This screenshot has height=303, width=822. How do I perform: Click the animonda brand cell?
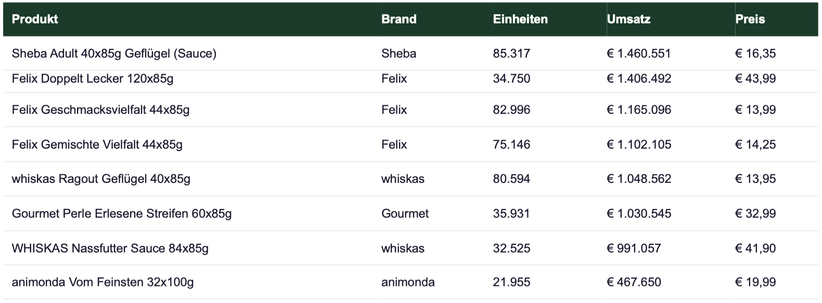(x=407, y=283)
